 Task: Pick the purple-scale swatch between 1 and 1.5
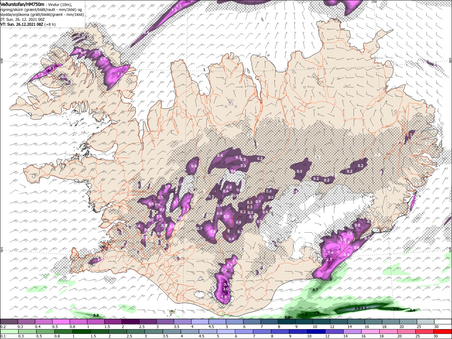pyautogui.click(x=95, y=322)
